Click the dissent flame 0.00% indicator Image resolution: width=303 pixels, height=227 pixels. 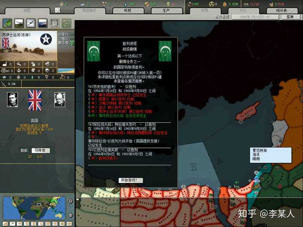coord(231,4)
